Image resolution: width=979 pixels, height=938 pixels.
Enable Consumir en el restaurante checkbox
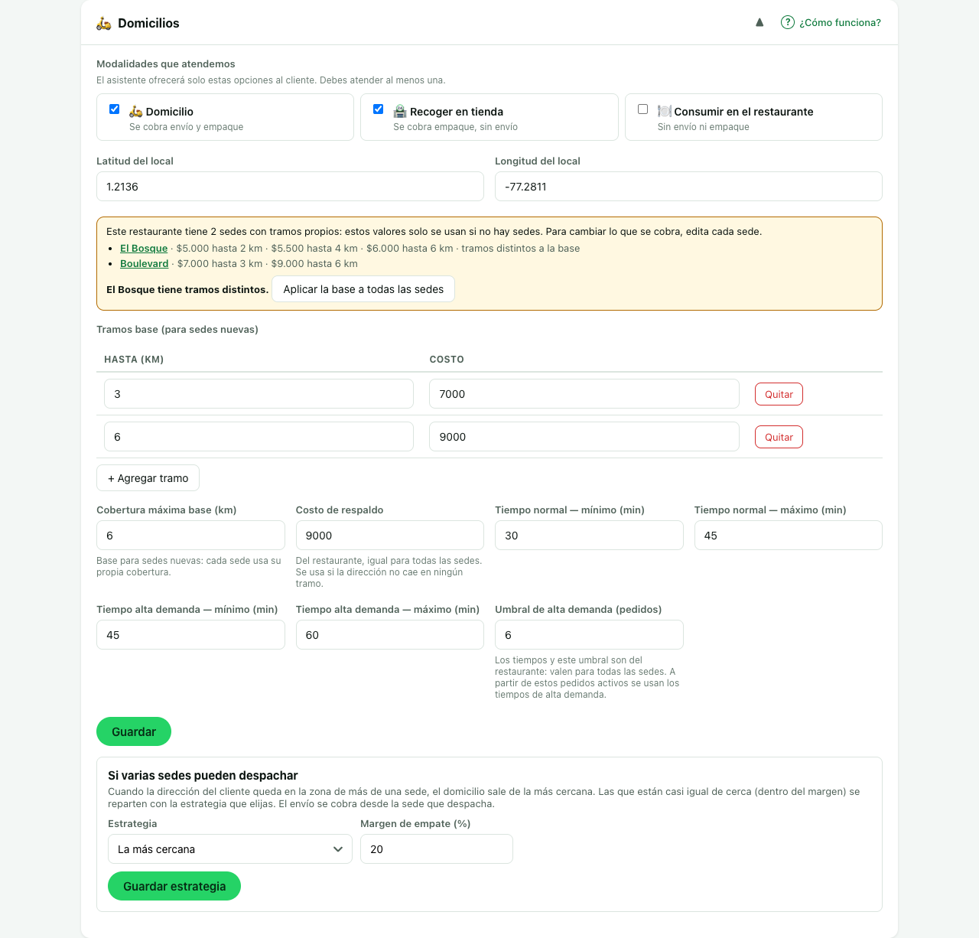[642, 109]
